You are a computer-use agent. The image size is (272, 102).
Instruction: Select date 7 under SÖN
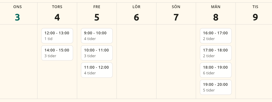(x=176, y=17)
